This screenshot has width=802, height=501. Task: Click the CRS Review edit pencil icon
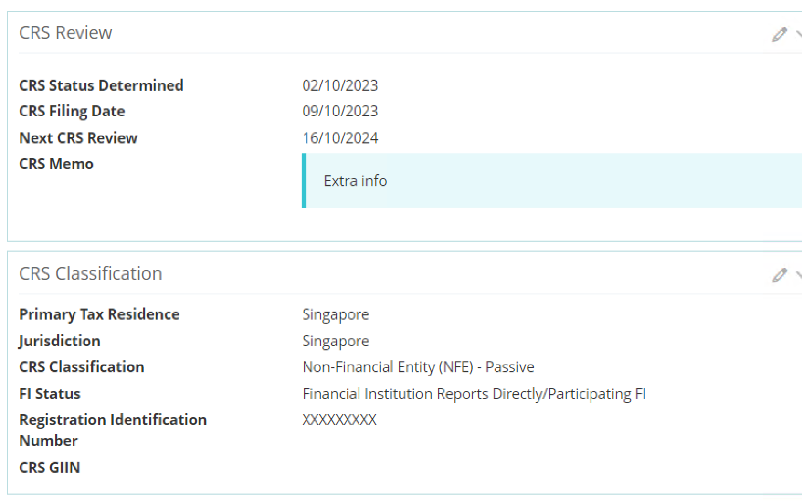[x=779, y=34]
